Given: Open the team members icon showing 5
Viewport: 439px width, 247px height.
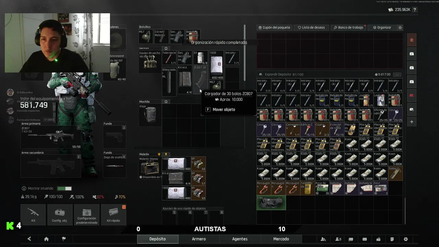Looking at the screenshot, I should (x=338, y=239).
